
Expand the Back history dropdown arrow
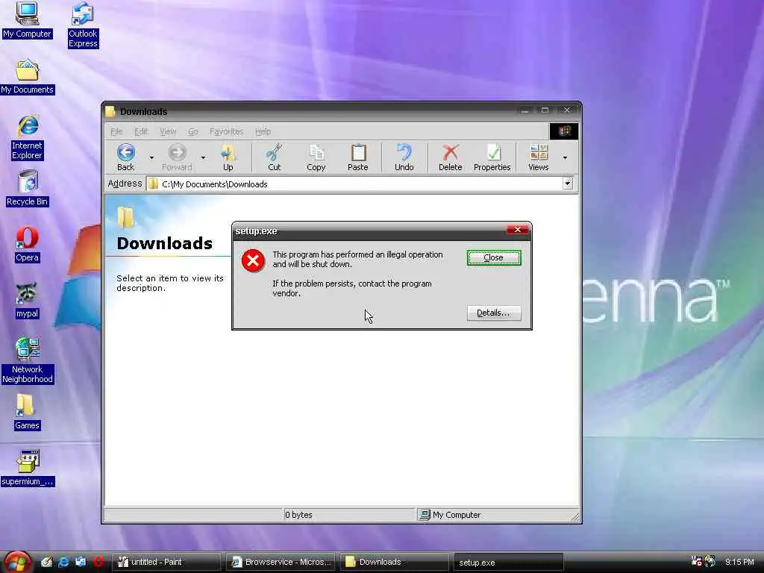[151, 158]
